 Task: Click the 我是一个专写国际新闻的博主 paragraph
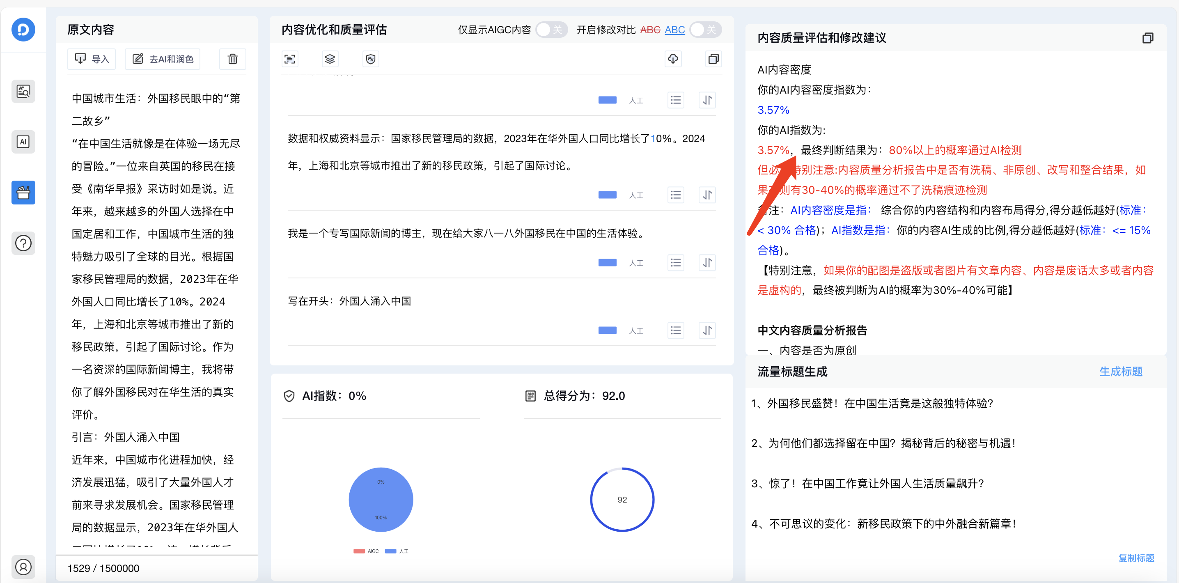coord(467,234)
